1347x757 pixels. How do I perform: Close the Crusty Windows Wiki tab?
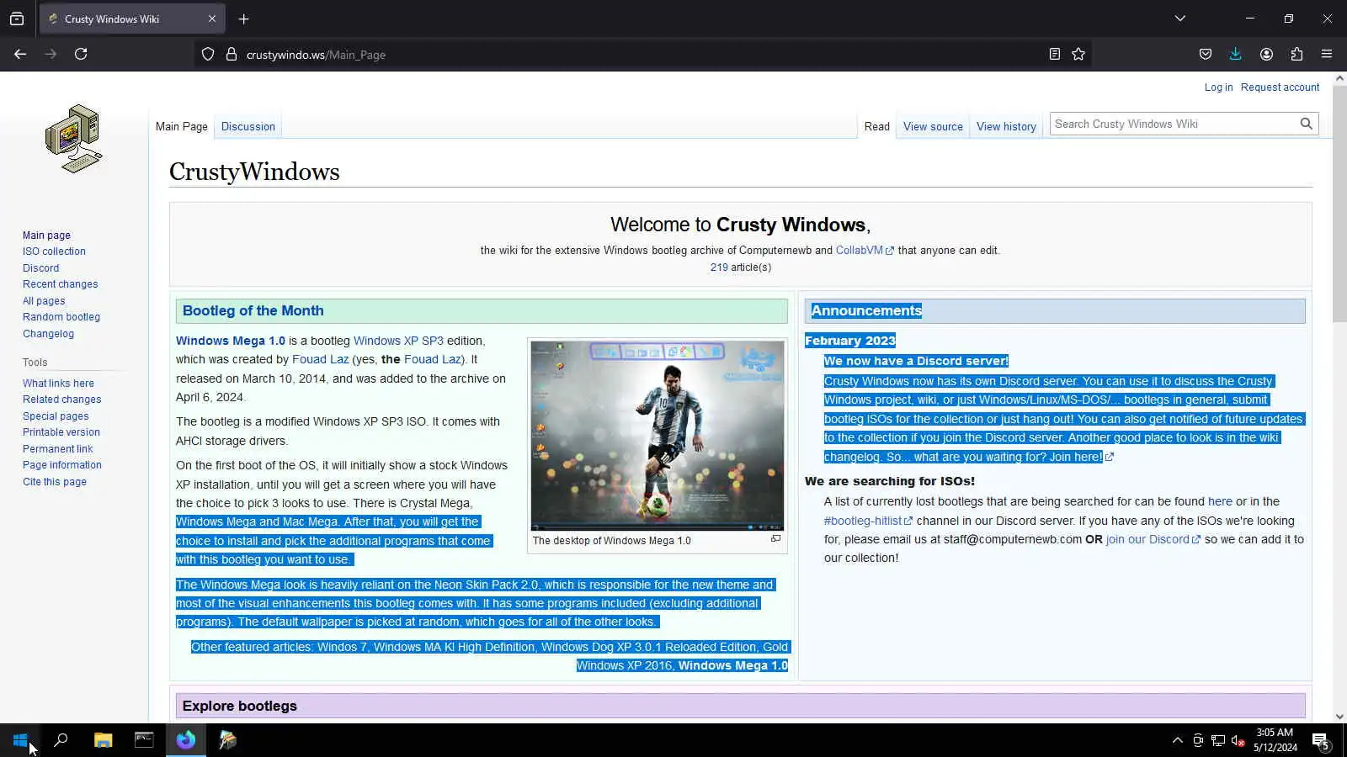(x=212, y=19)
